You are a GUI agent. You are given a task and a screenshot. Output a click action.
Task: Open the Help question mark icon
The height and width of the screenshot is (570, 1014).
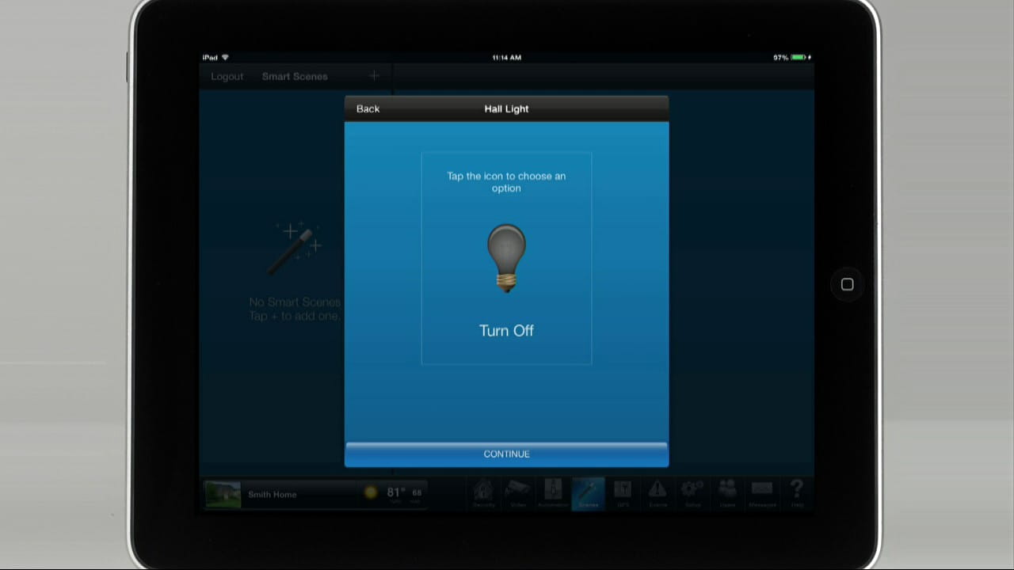797,493
